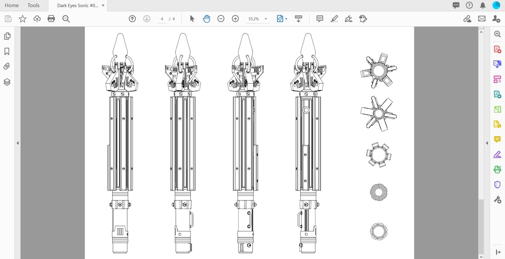
Task: Zoom out with minus button
Action: coord(221,19)
